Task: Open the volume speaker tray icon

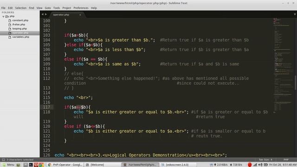Action: tap(260, 165)
